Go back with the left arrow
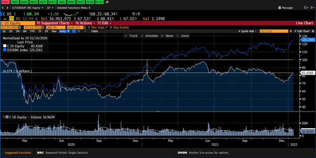Image resolution: width=316 pixels, height=158 pixels. click(x=2, y=8)
